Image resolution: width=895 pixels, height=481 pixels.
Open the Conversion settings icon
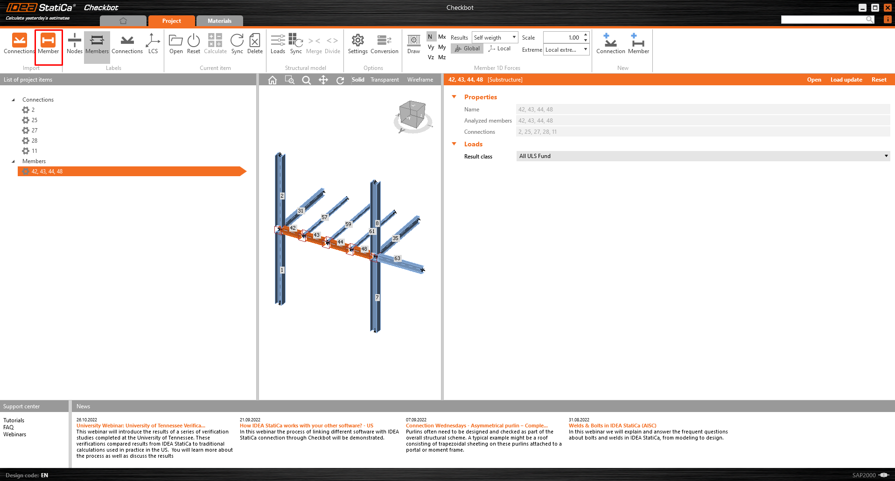point(384,44)
